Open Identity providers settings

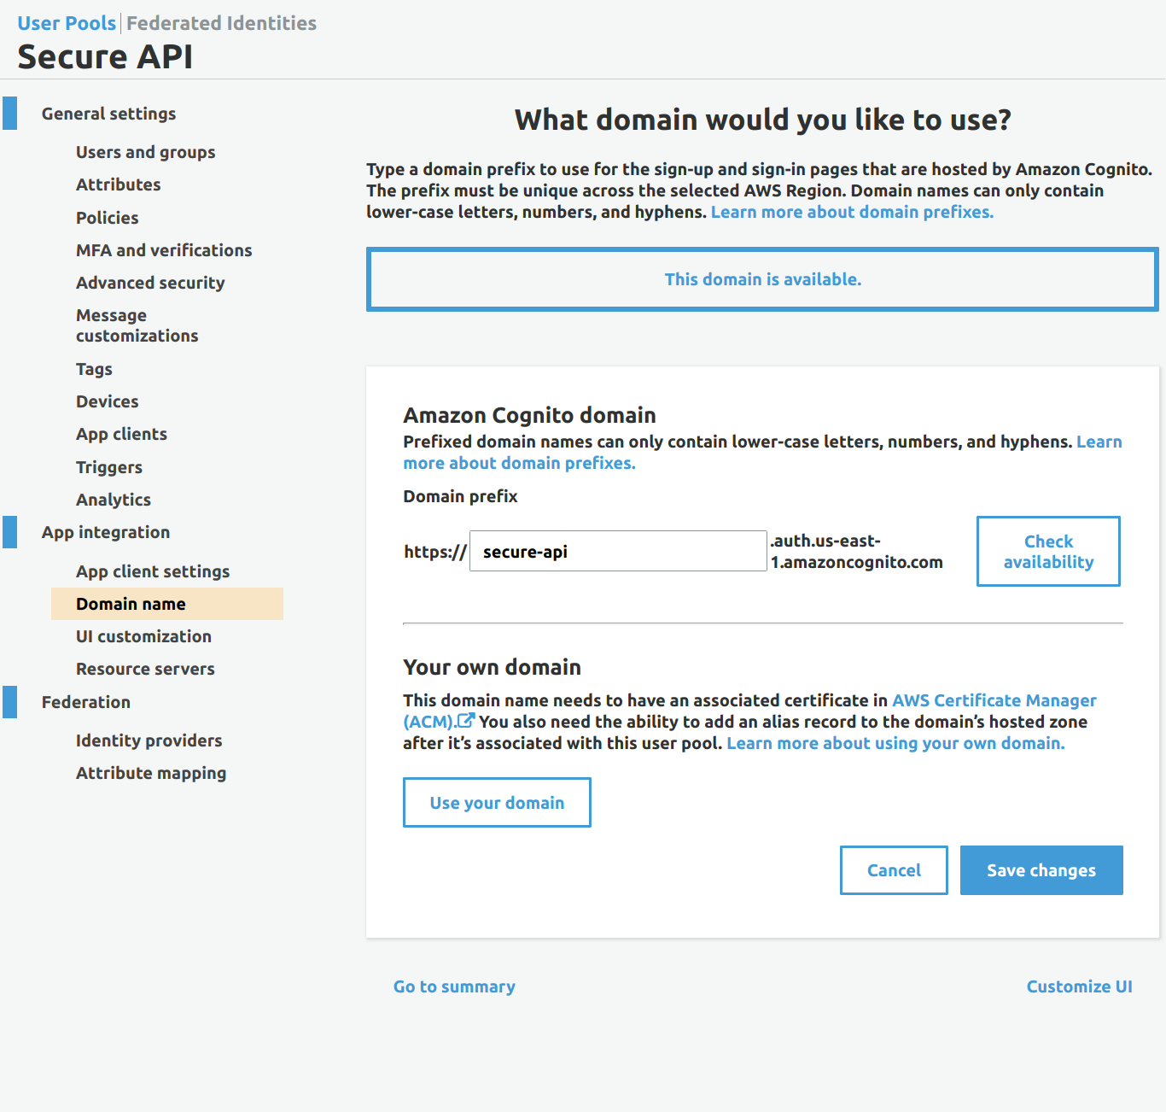pyautogui.click(x=149, y=740)
